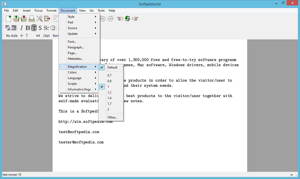Set magnification to 1.7
300x179 pixels.
click(111, 104)
